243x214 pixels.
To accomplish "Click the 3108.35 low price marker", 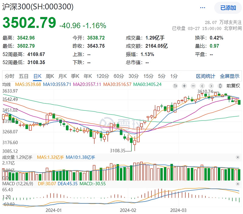I will (x=118, y=151).
